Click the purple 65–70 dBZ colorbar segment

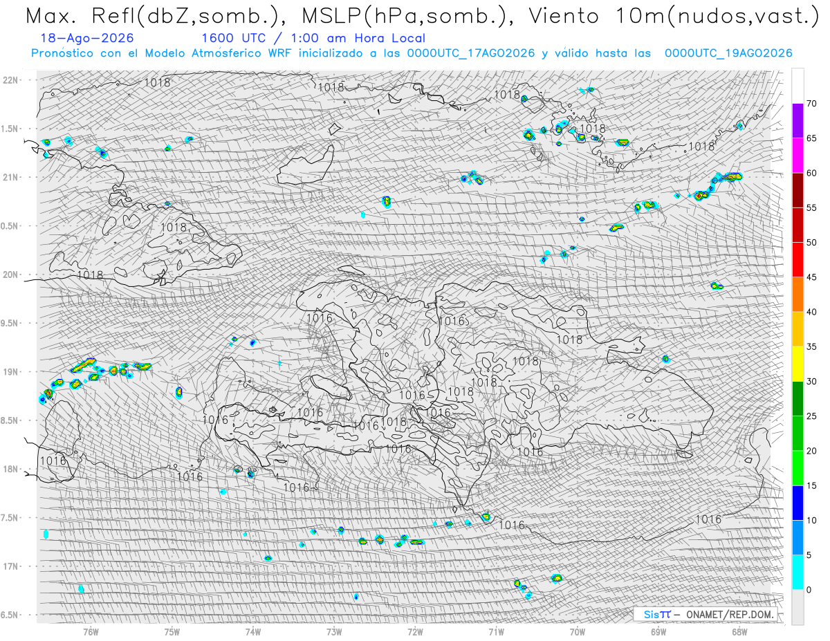tap(797, 121)
